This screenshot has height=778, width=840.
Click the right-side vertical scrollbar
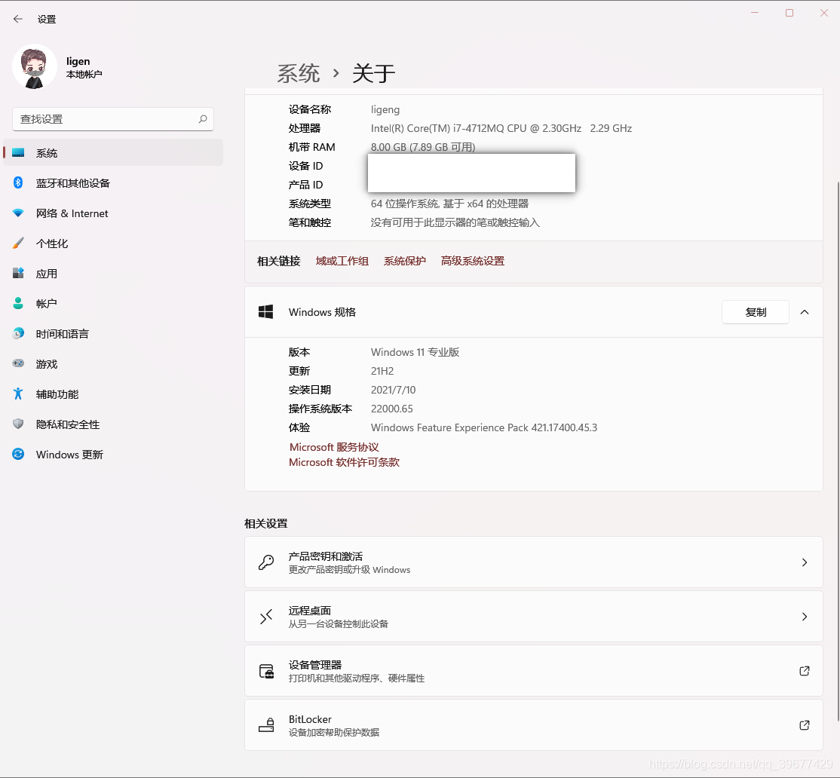pos(837,452)
